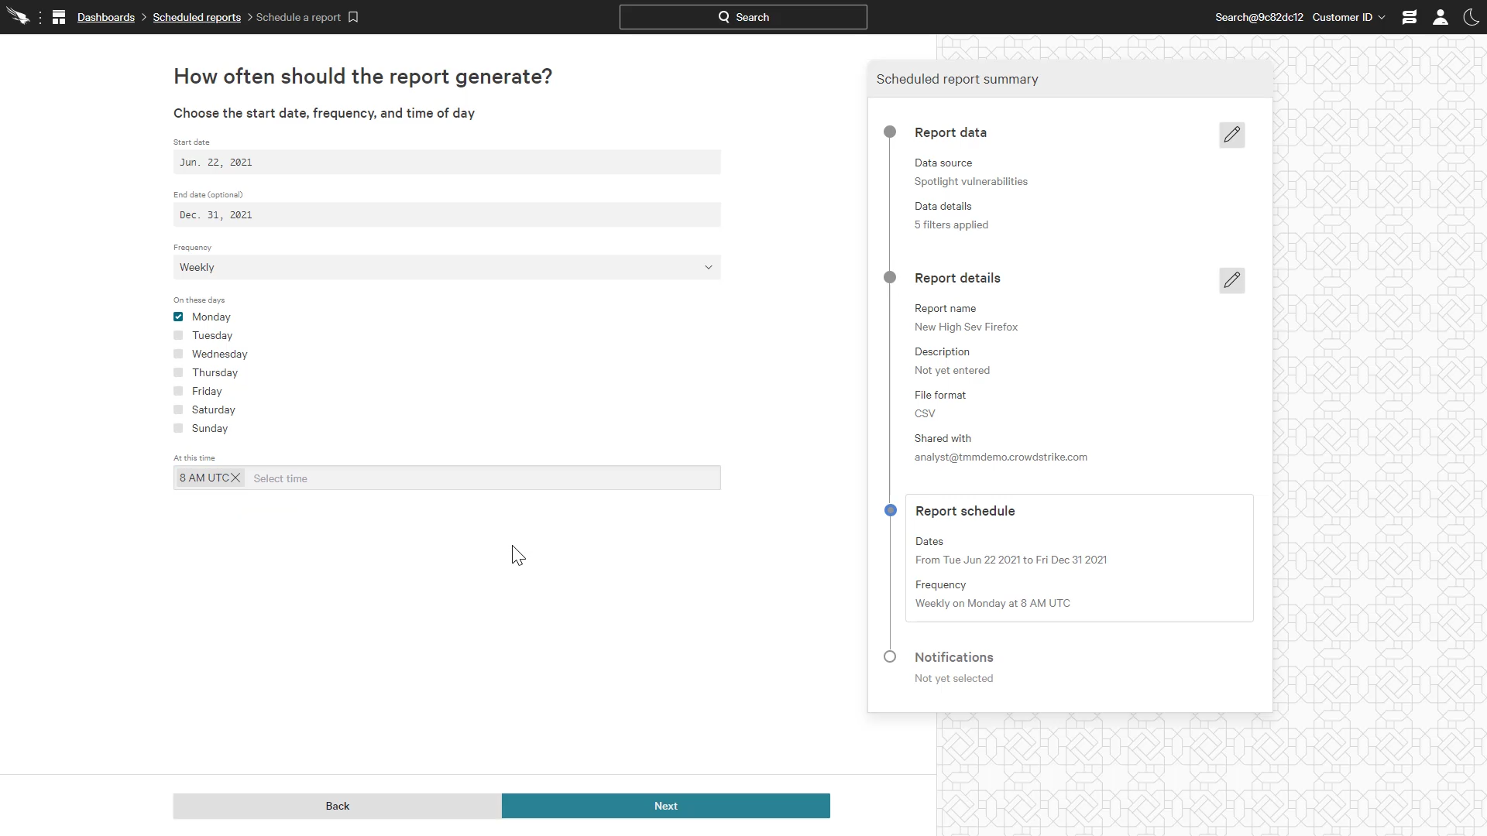Image resolution: width=1487 pixels, height=836 pixels.
Task: Tick the Sunday checkbox
Action: point(178,428)
